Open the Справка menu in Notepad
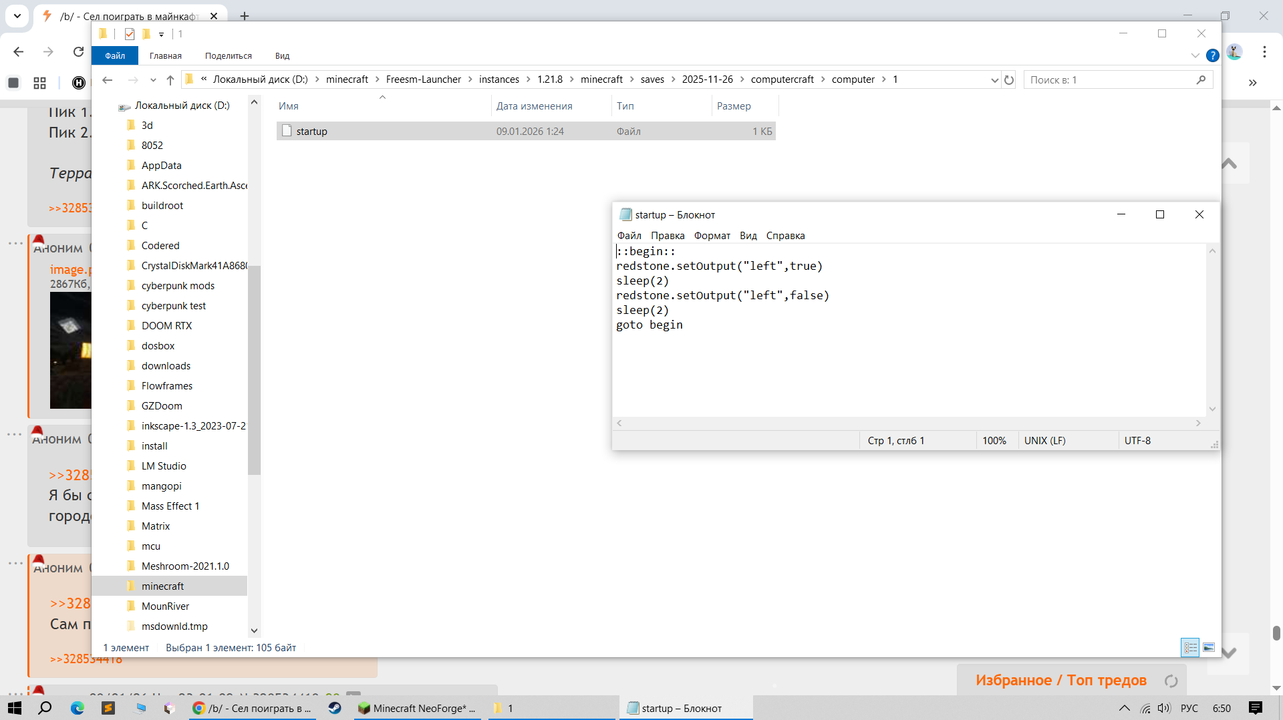This screenshot has width=1283, height=720. [785, 236]
